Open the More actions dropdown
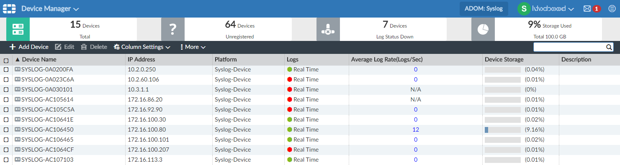Image resolution: width=620 pixels, height=165 pixels. (x=193, y=47)
